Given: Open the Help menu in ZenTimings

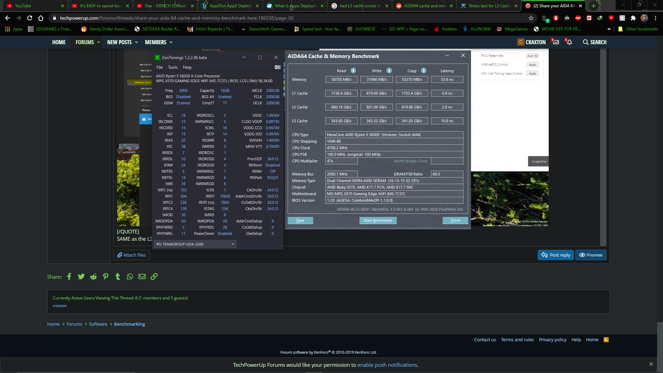Looking at the screenshot, I should [x=187, y=67].
